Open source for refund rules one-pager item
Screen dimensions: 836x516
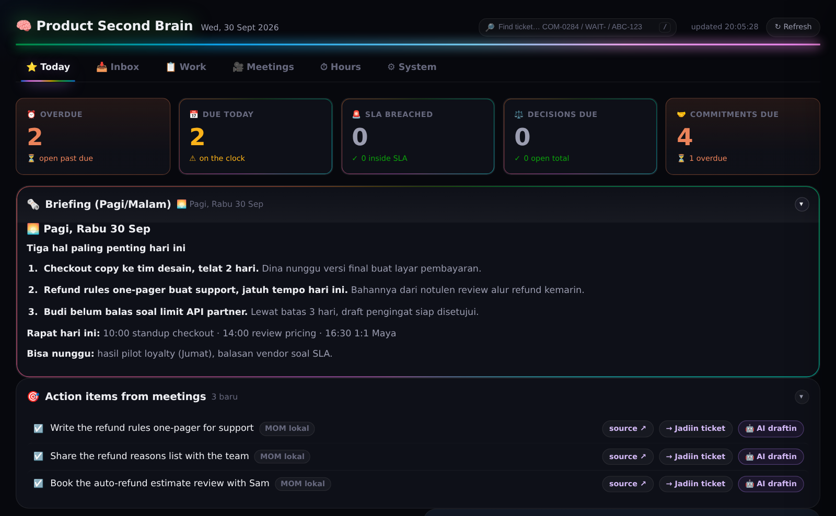pos(628,429)
